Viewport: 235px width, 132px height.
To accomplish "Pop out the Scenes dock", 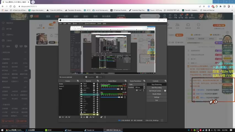I will (78, 81).
